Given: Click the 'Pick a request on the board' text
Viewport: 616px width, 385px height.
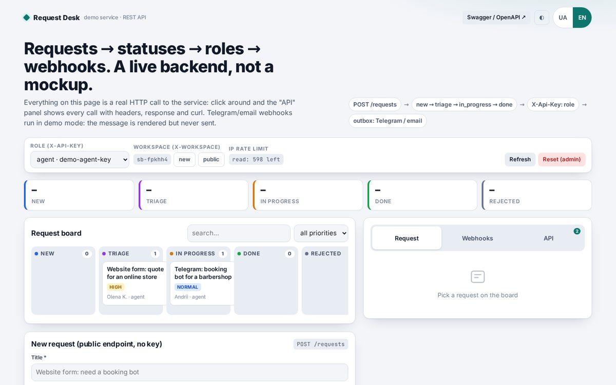Looking at the screenshot, I should pyautogui.click(x=477, y=295).
